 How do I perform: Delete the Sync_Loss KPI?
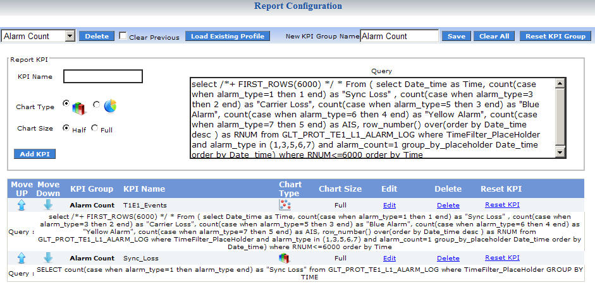coord(448,258)
